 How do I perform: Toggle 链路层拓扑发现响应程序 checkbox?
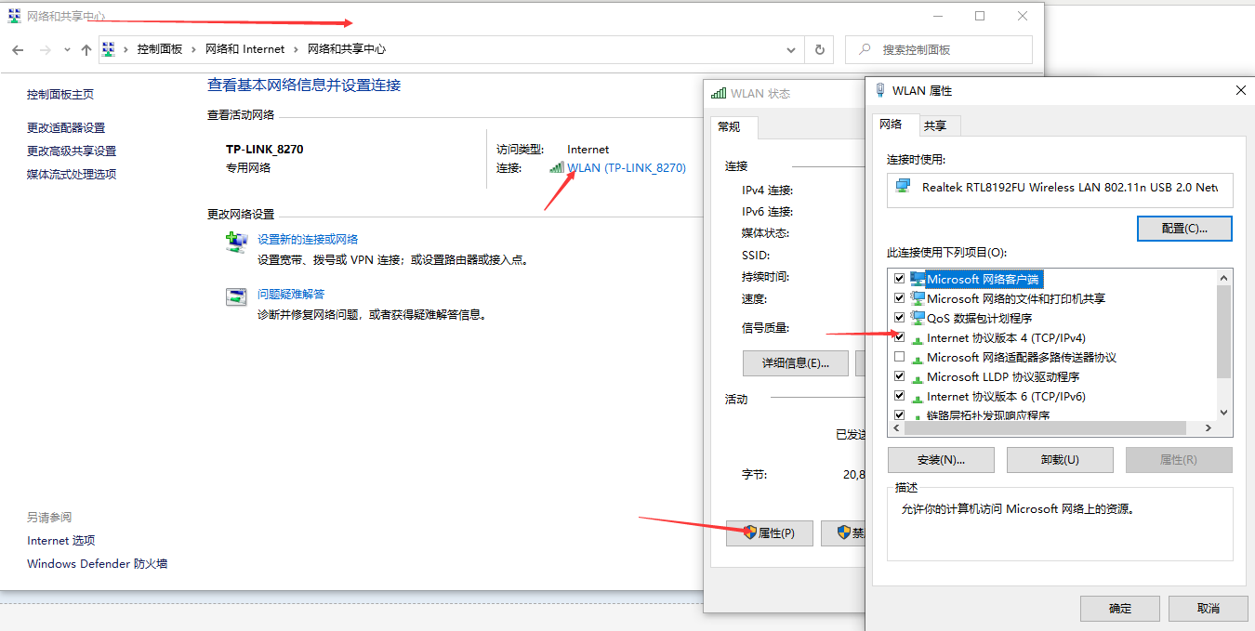(899, 414)
